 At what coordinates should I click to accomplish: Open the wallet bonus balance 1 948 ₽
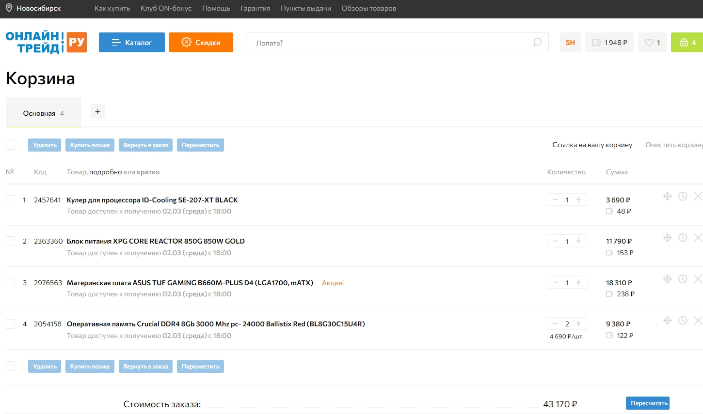(x=609, y=43)
